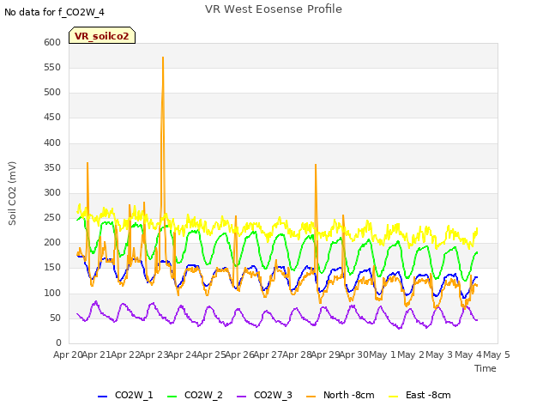Click the 50 y-axis tick label
Viewport: 549px width, 412px height.
pos(55,318)
